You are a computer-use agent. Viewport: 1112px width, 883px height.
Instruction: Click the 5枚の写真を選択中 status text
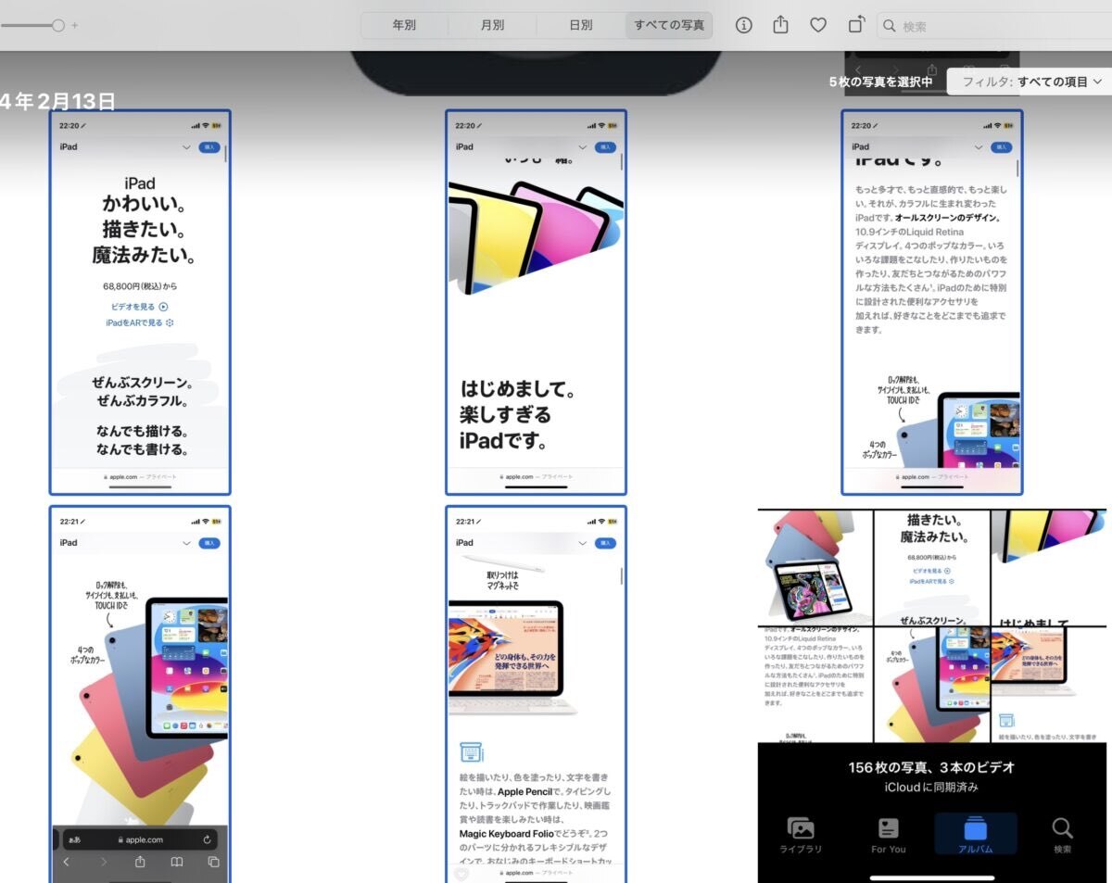click(880, 82)
